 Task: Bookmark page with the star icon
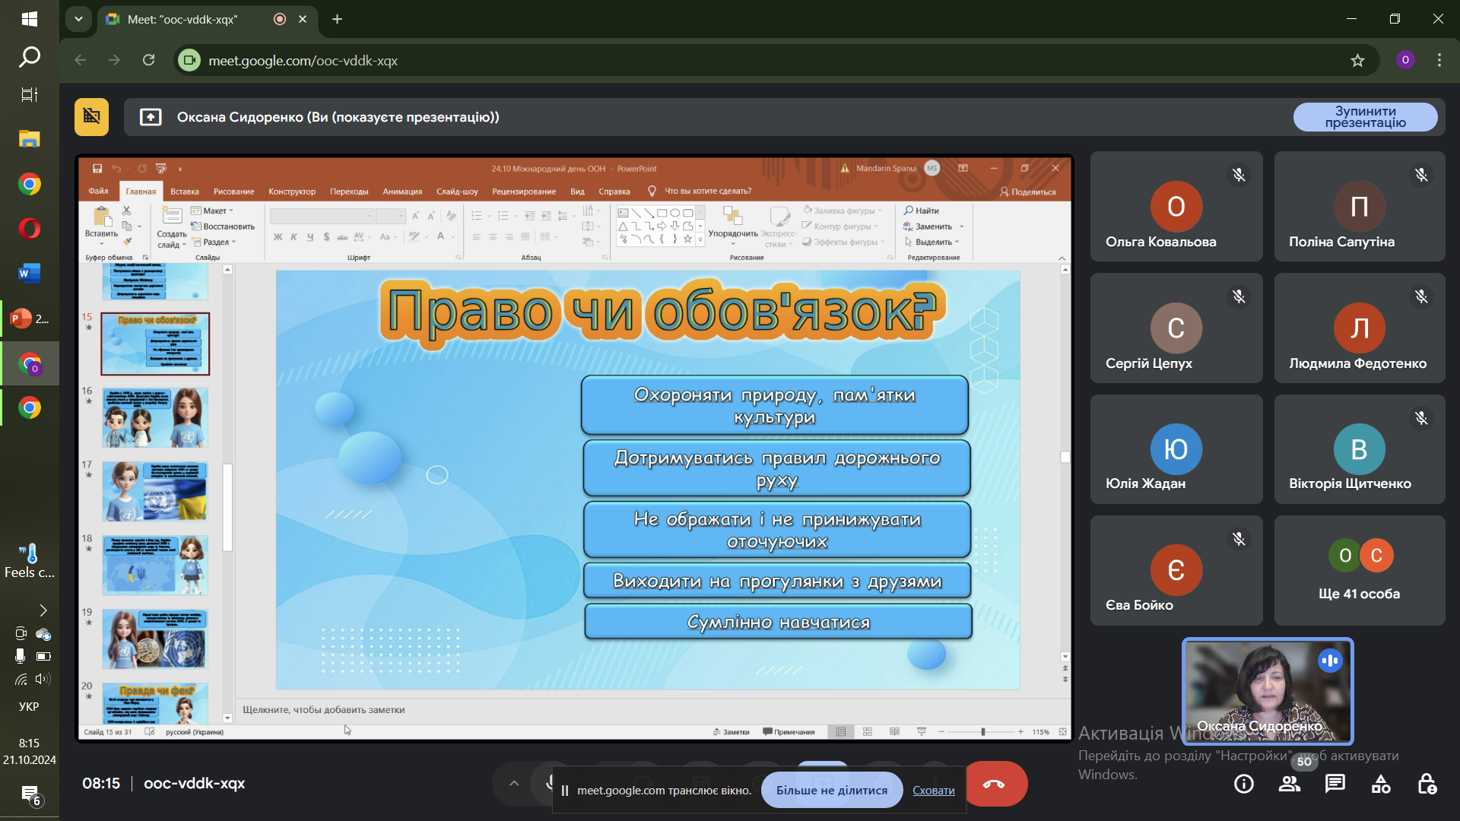(x=1357, y=61)
